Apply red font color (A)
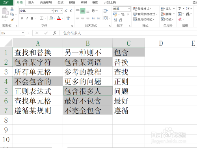The image size is (197, 148). pyautogui.click(x=59, y=18)
